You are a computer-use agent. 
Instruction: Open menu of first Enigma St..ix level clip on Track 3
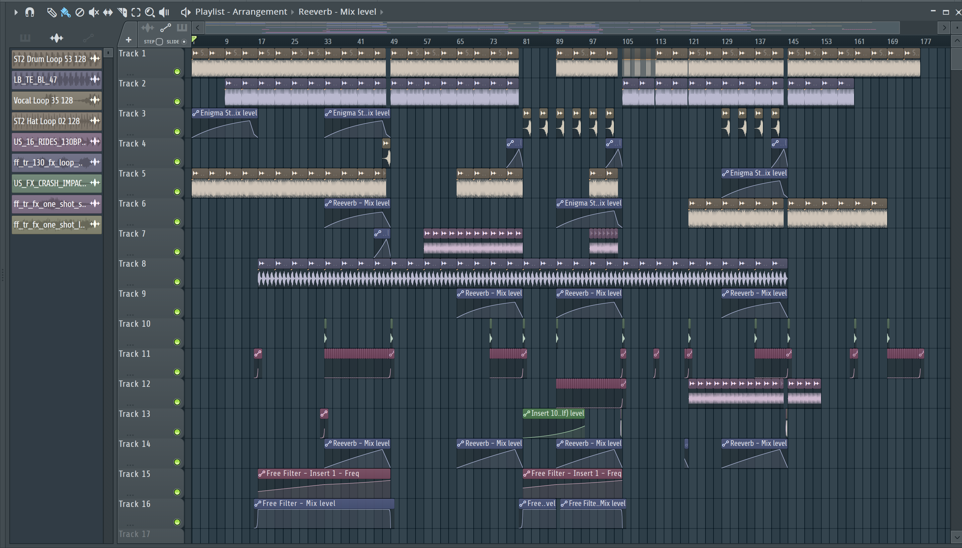(x=195, y=113)
